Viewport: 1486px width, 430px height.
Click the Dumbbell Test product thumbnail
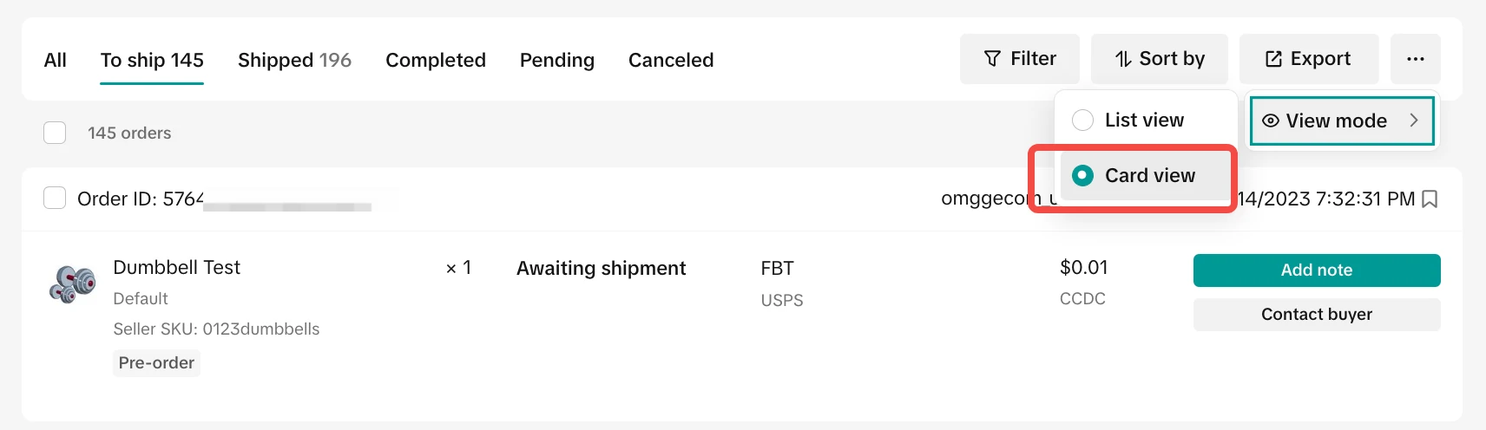[x=73, y=284]
